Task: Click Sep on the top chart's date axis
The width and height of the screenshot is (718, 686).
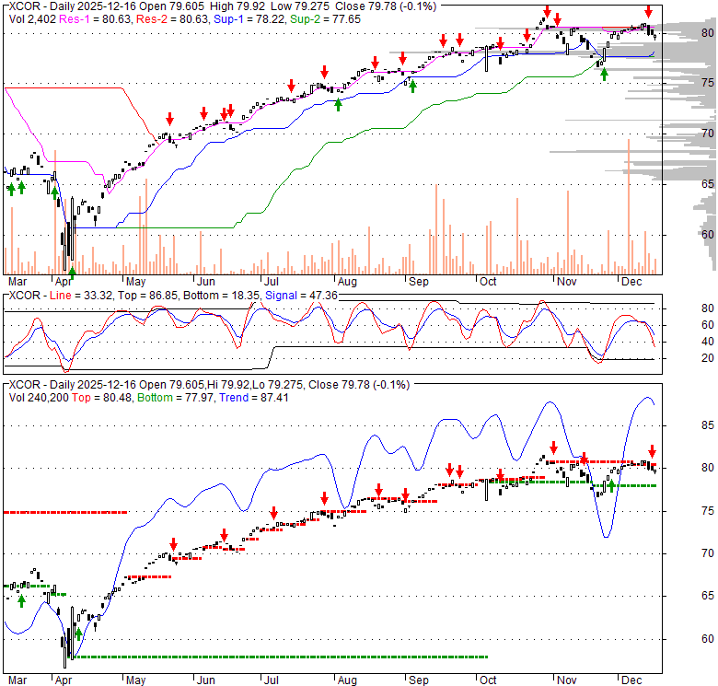Action: click(418, 281)
